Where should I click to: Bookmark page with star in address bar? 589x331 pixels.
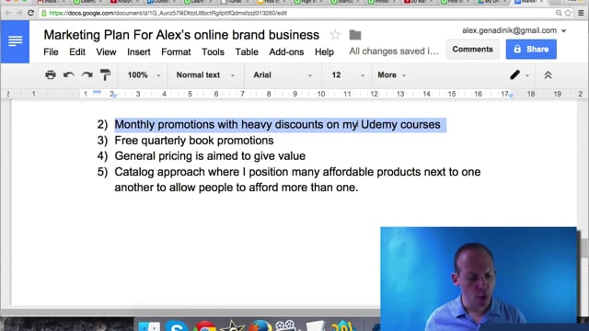pos(568,13)
